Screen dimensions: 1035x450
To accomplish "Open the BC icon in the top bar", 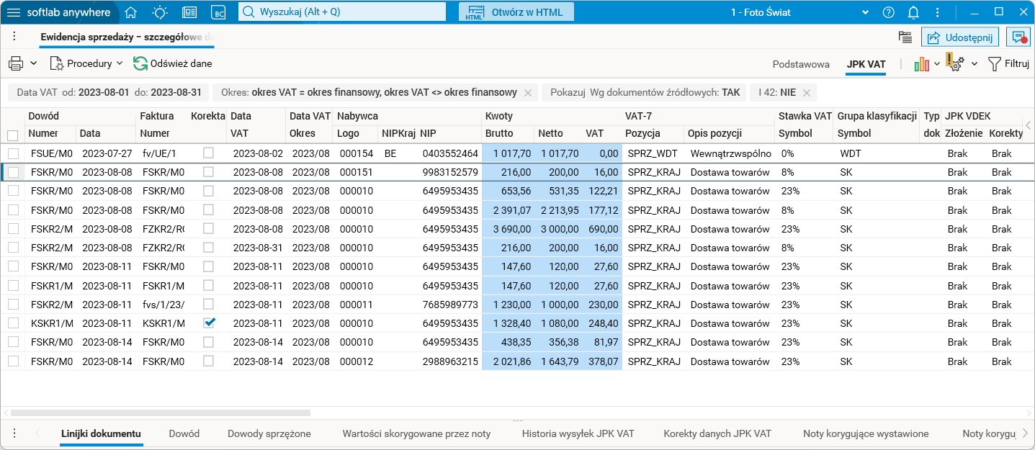I will point(218,12).
